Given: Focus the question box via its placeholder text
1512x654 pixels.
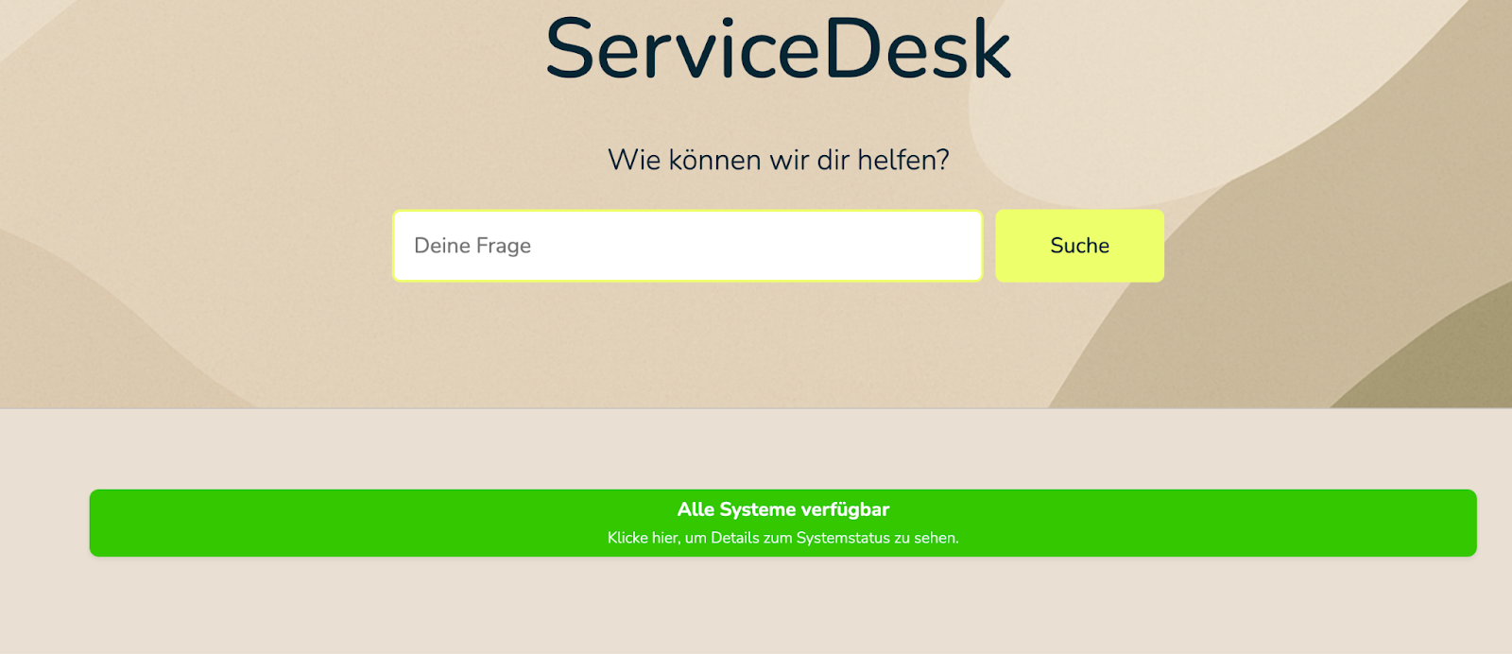Looking at the screenshot, I should tap(472, 246).
